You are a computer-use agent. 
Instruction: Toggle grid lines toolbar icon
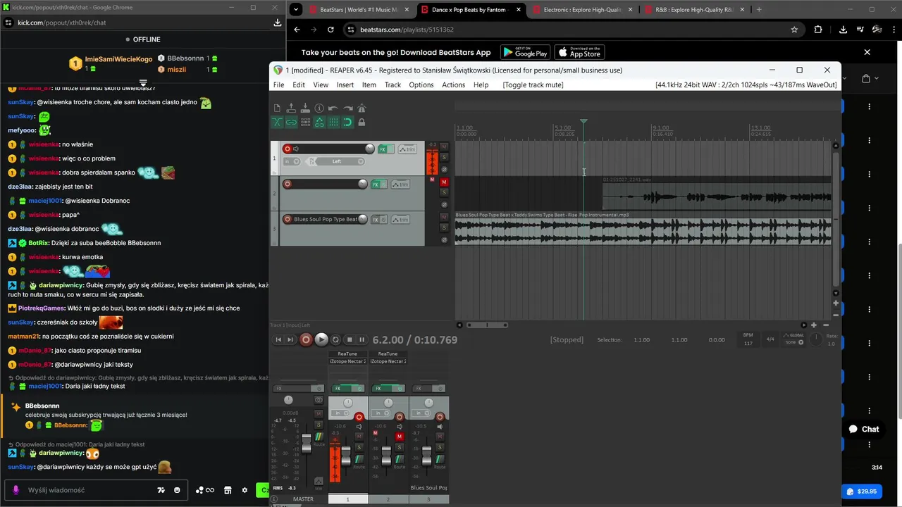click(333, 122)
